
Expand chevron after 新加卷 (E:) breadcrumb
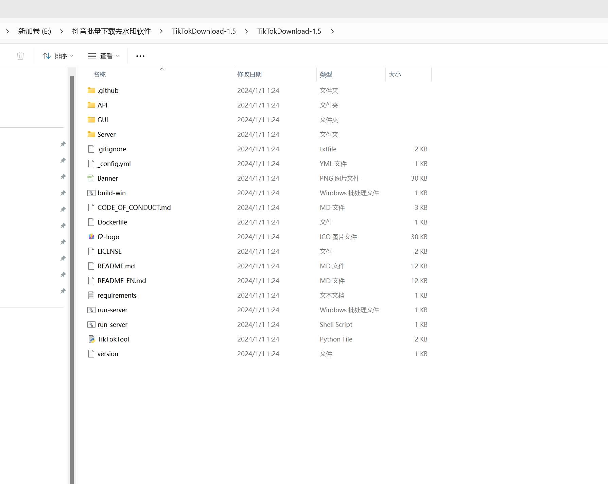[x=62, y=31]
